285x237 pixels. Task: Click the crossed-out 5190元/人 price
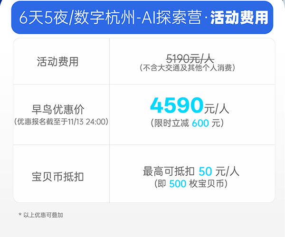tap(190, 58)
